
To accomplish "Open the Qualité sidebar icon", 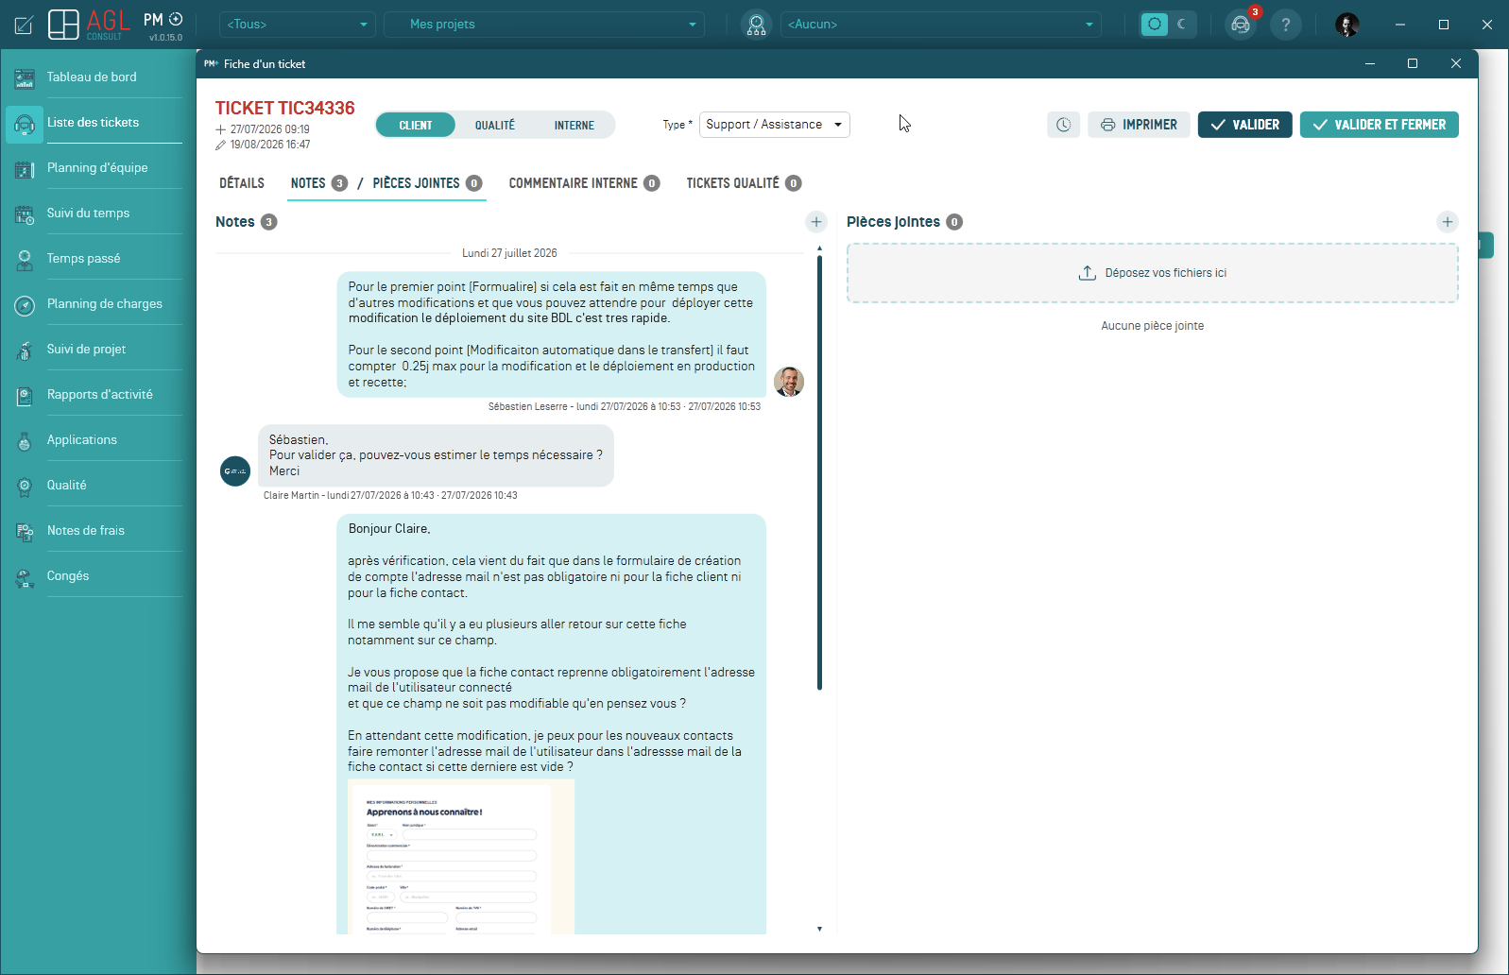I will pos(25,487).
